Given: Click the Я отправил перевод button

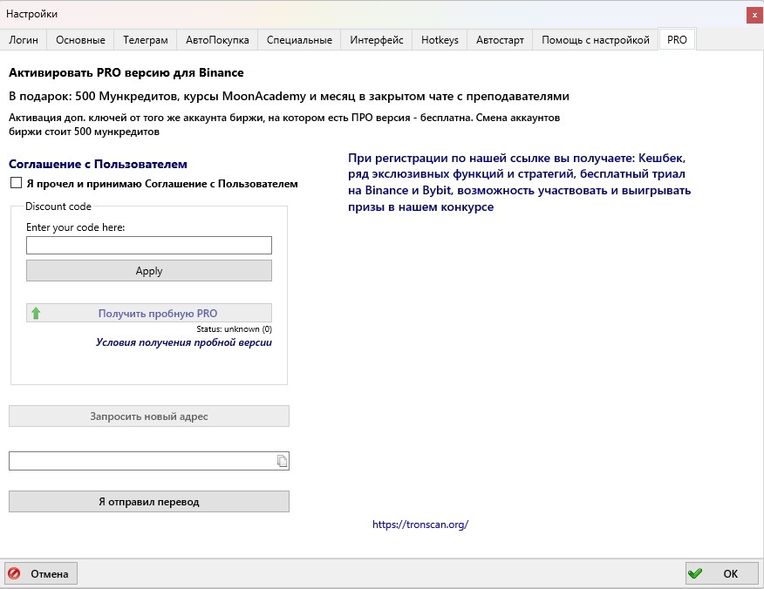Looking at the screenshot, I should coord(149,502).
